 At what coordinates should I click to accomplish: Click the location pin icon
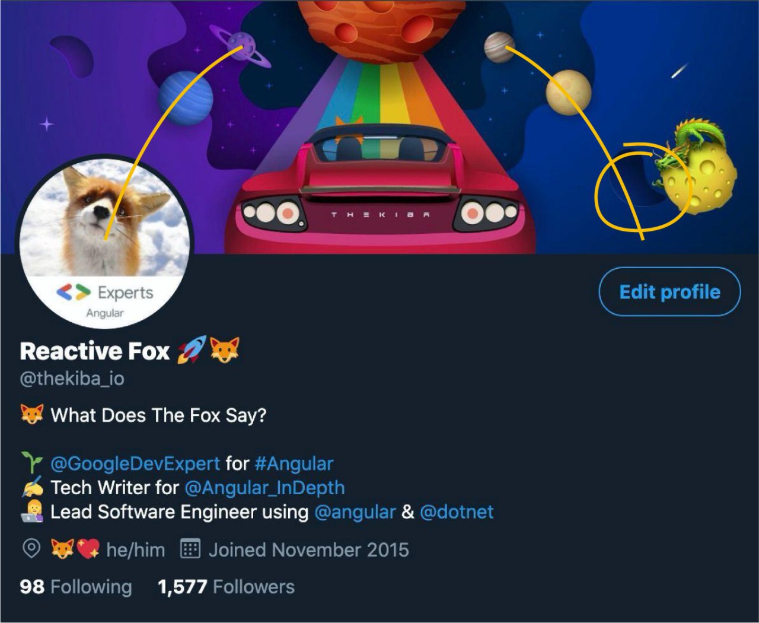[31, 549]
